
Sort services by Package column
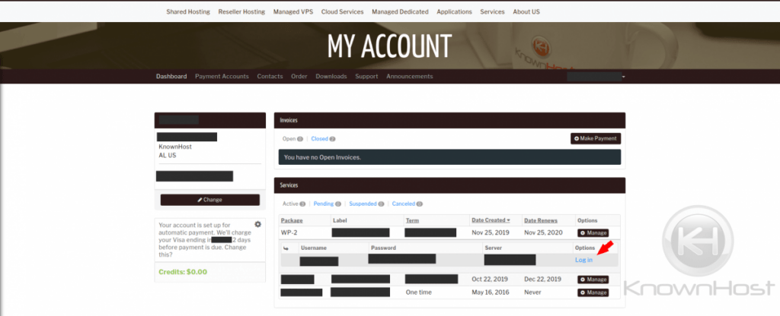click(292, 220)
